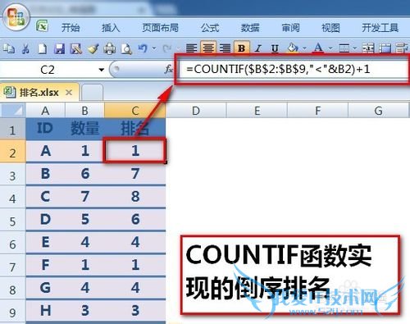This screenshot has width=410, height=324.
Task: Click cell A5 containing D
Action: 45,219
